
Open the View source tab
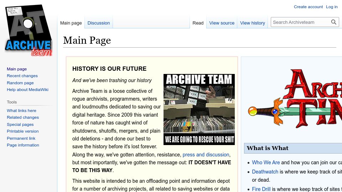point(222,23)
